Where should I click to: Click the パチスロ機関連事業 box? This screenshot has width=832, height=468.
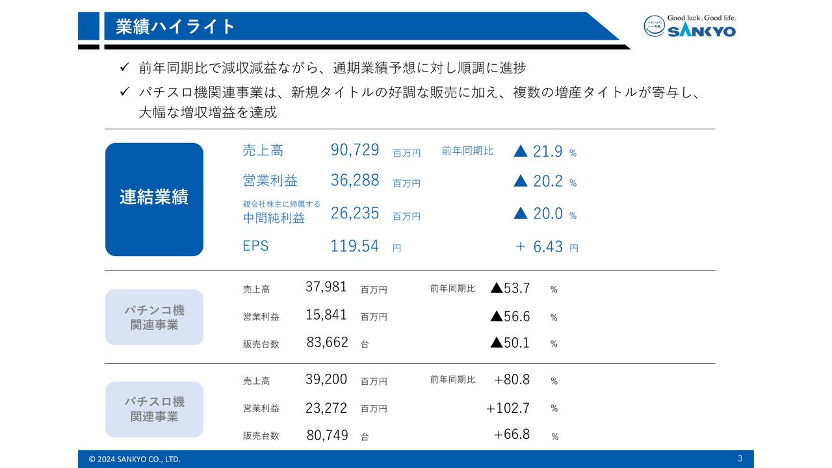[154, 409]
